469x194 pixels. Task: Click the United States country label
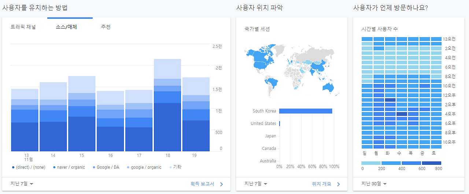point(263,123)
